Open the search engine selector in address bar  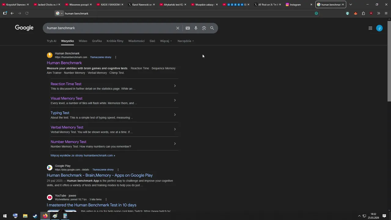click(x=59, y=13)
